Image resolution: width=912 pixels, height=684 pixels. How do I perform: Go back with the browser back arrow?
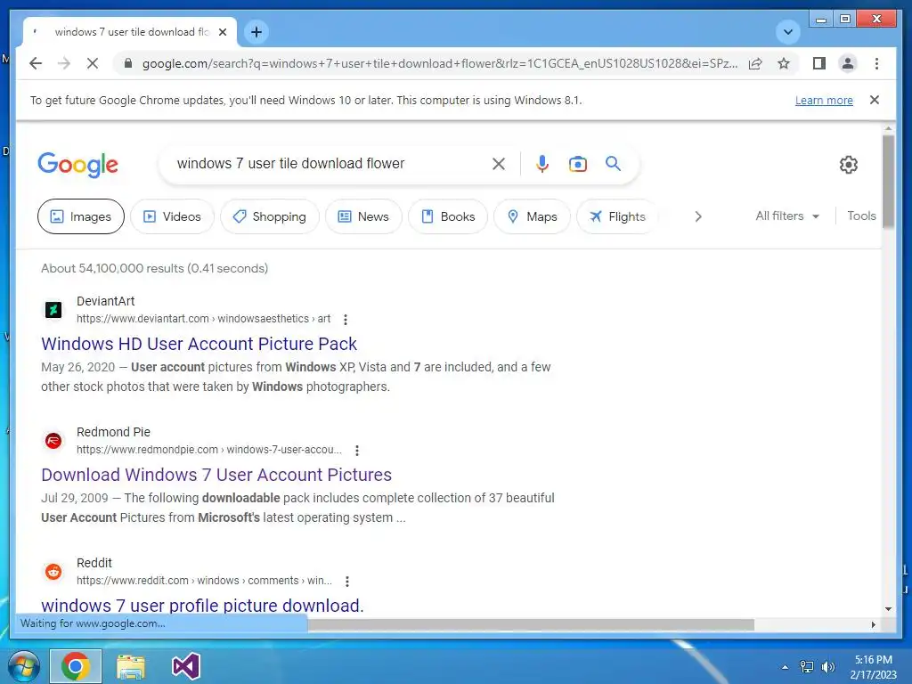(36, 63)
